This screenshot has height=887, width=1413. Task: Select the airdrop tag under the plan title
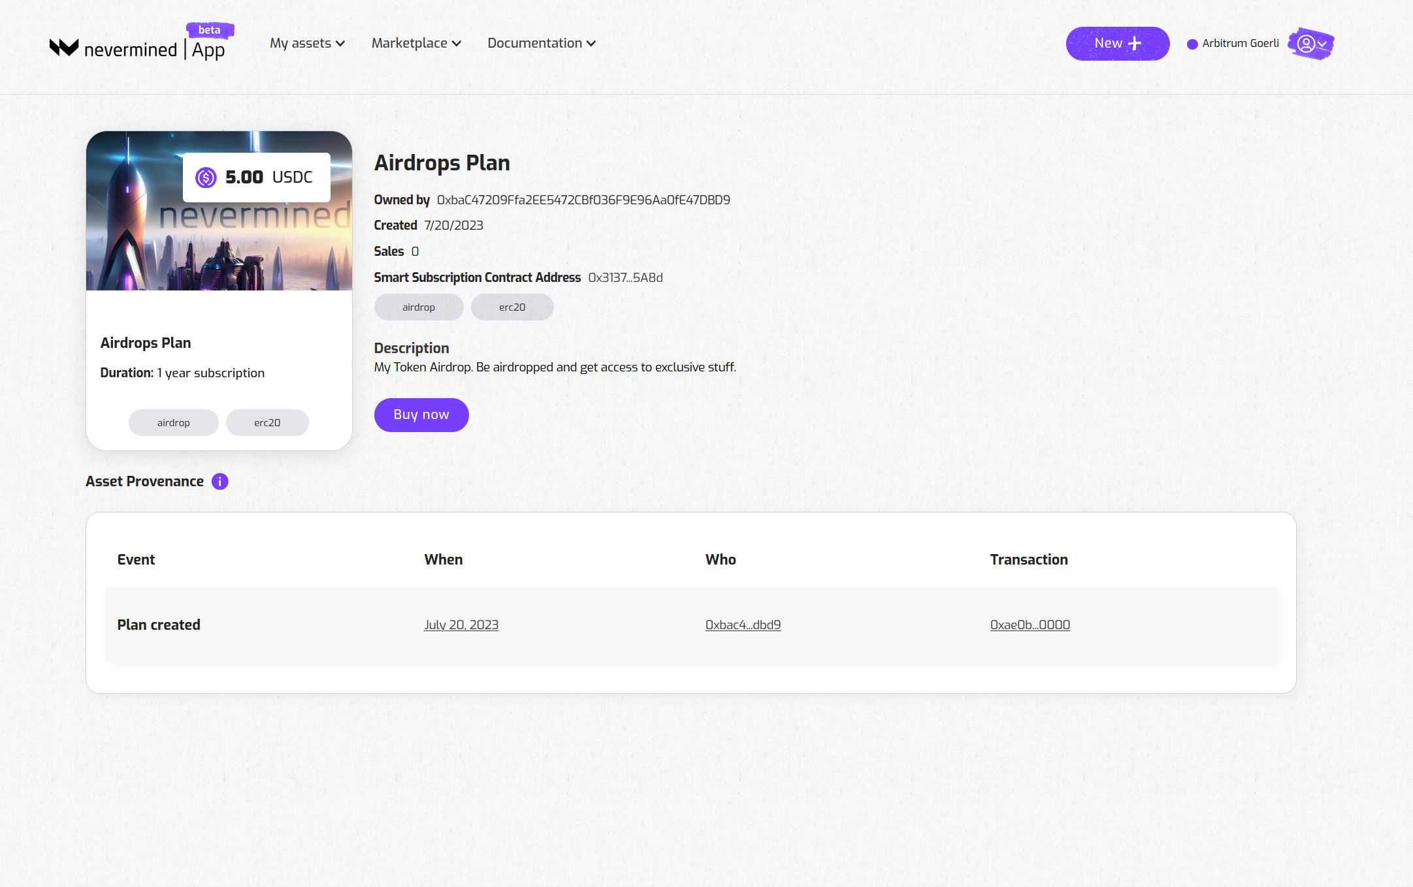[419, 307]
